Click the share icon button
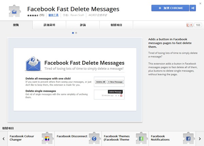Image resolution: width=204 pixels, height=146 pixels. (x=193, y=8)
